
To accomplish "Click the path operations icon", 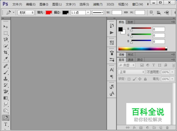I will pyautogui.click(x=151, y=12).
